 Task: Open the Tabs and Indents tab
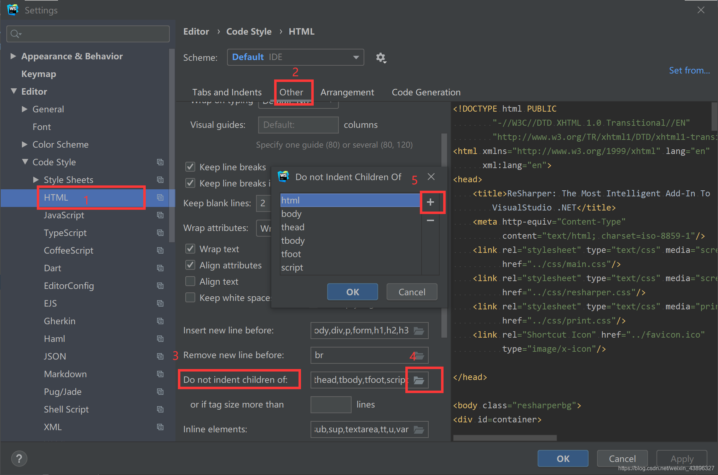pos(227,92)
